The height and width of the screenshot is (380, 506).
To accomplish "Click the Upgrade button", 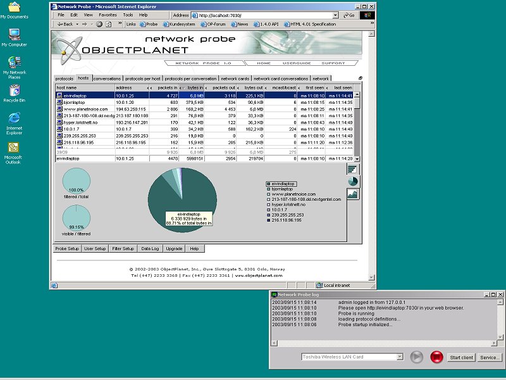I will coord(174,248).
